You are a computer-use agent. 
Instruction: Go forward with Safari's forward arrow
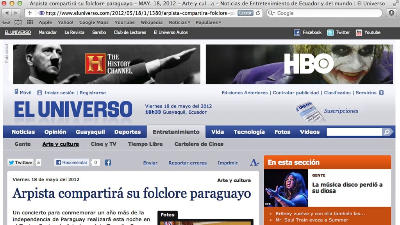[x=16, y=13]
